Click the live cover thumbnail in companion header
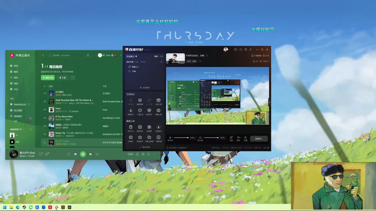Screen dimensions: 376x211 [x=175, y=59]
